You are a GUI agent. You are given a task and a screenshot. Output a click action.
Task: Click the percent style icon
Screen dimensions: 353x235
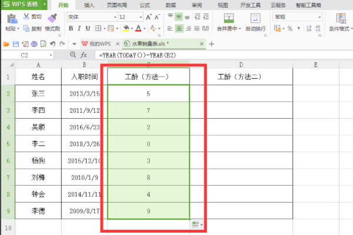point(290,29)
